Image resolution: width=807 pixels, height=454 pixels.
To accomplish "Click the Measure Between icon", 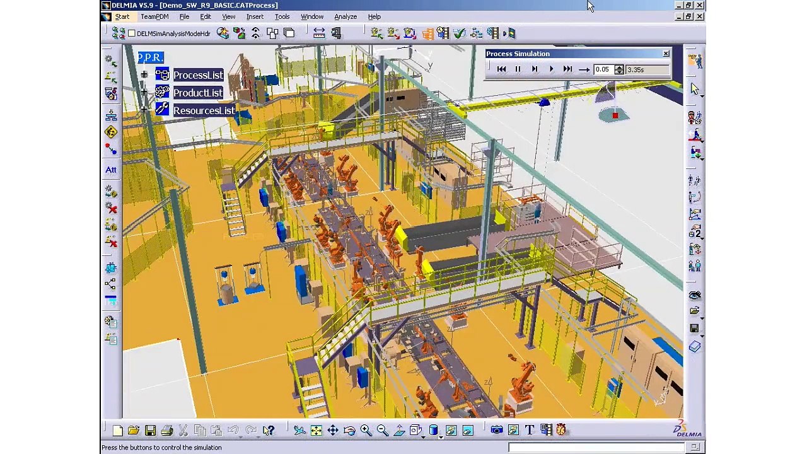I will [x=319, y=33].
